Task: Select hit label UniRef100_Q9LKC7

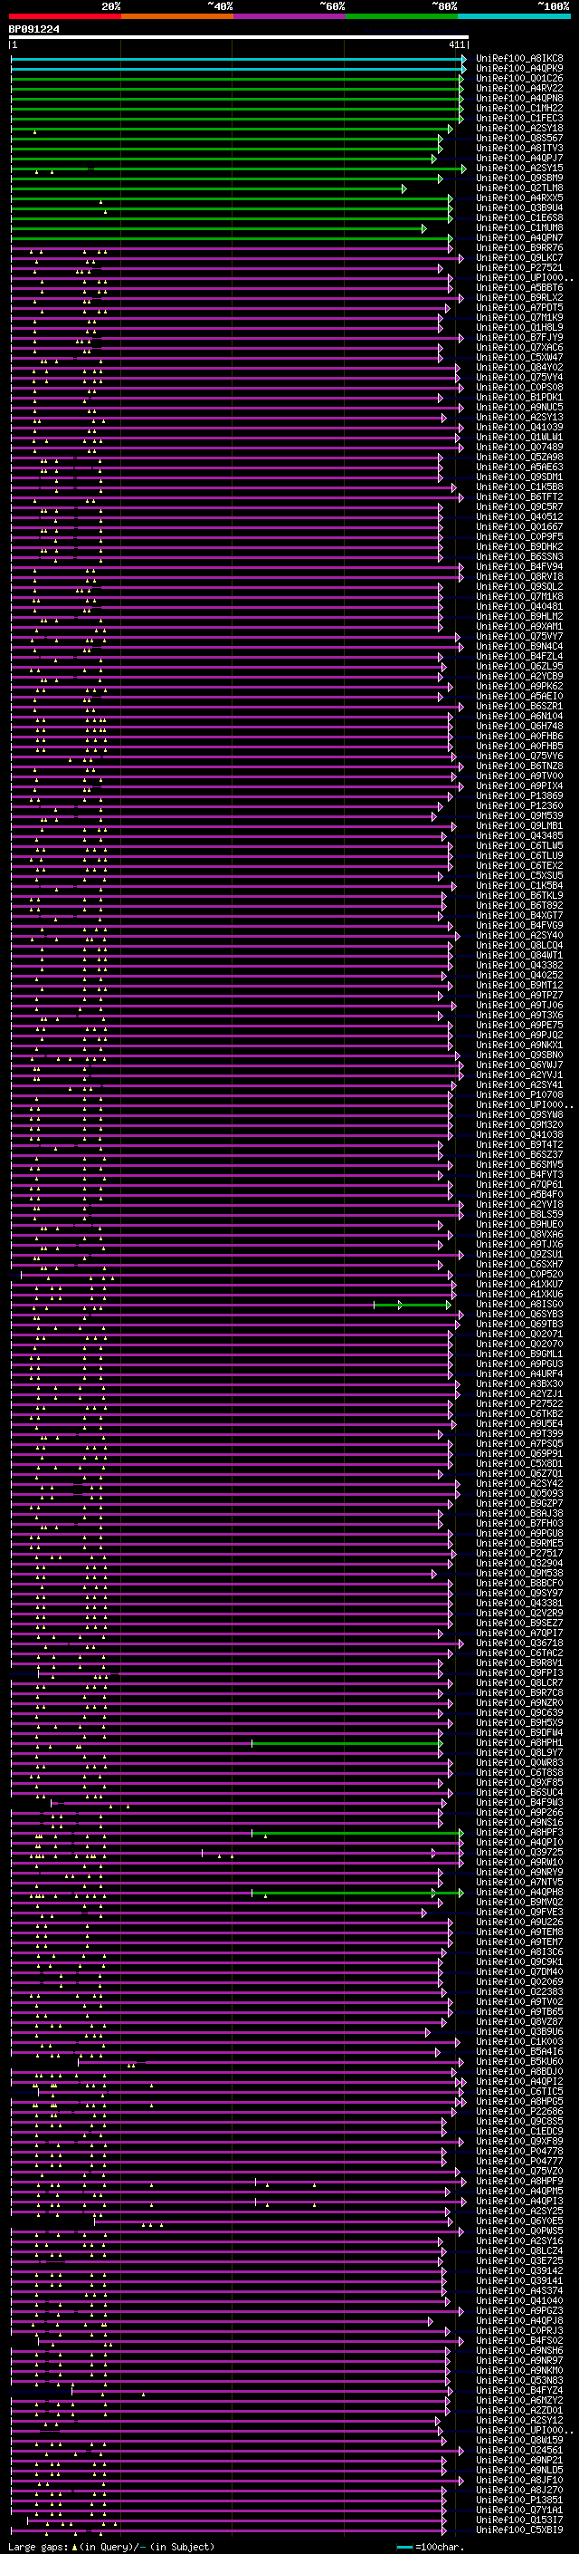Action: pos(518,258)
